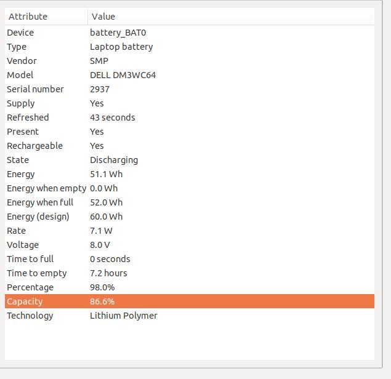Select the Energy (design) 60.0 Wh row
Viewport: 391px width, 379px height.
tap(190, 217)
